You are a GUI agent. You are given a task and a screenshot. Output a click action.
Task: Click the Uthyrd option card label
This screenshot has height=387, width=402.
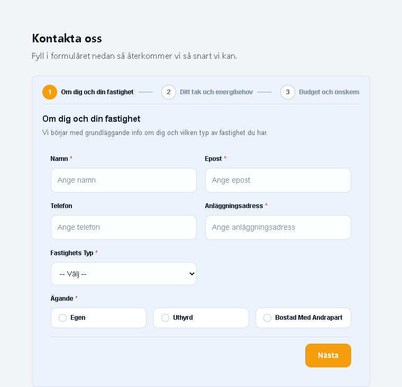pos(183,318)
